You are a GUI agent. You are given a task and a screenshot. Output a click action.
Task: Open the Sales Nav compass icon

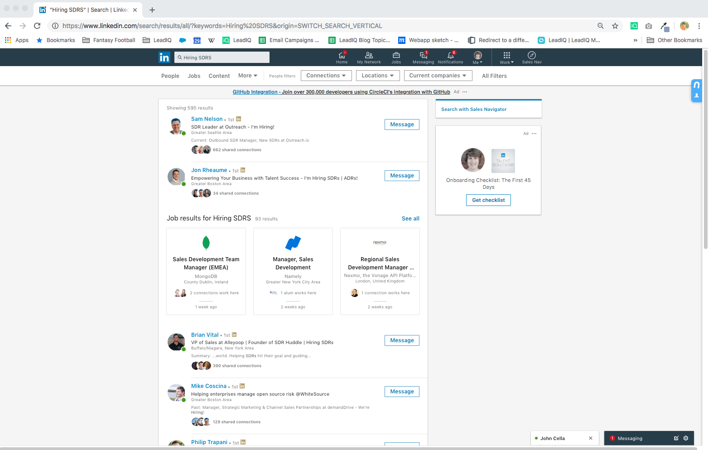pyautogui.click(x=532, y=57)
